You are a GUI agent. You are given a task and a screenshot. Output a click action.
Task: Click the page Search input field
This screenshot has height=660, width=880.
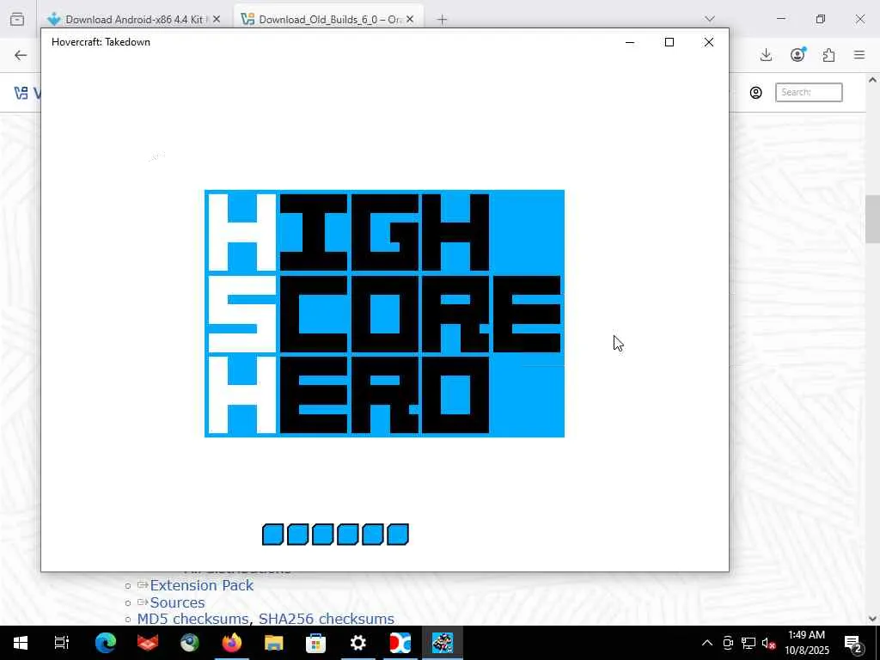tap(809, 93)
